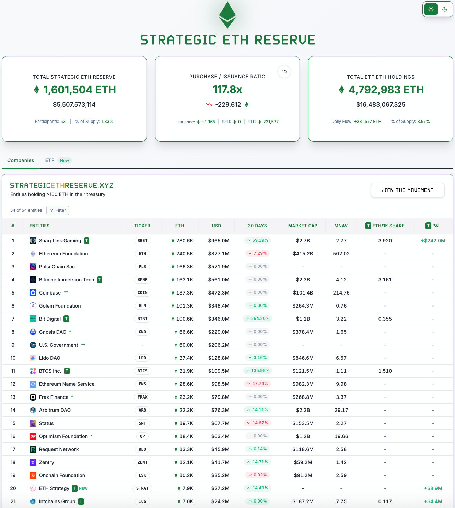
Task: Click the SharpLink Gaming logo icon
Action: pyautogui.click(x=33, y=241)
